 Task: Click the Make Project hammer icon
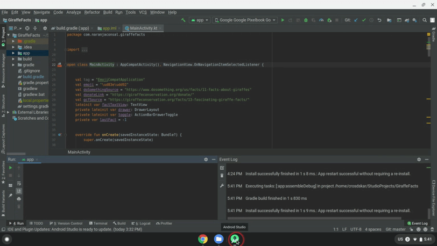point(183,20)
